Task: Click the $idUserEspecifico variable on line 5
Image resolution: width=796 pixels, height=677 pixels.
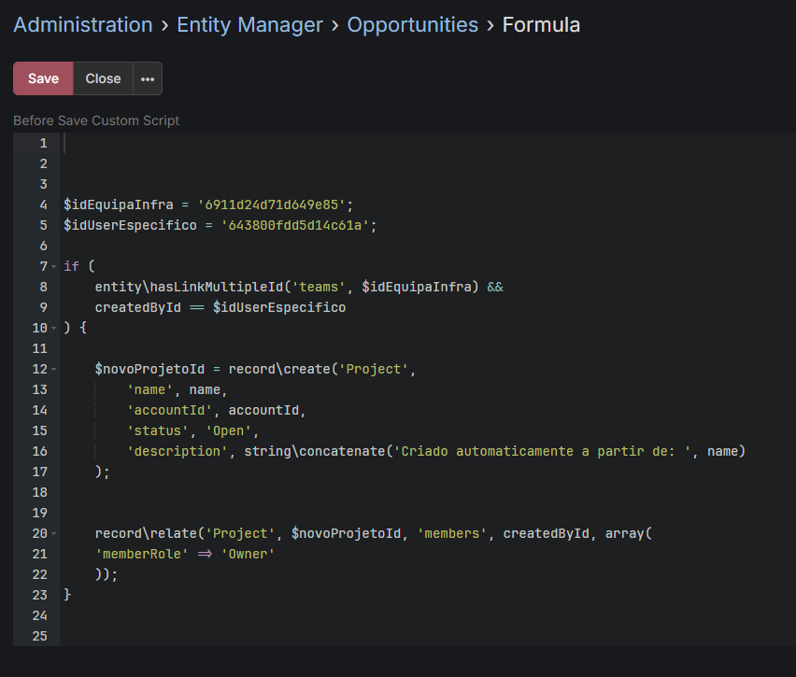Action: [131, 226]
